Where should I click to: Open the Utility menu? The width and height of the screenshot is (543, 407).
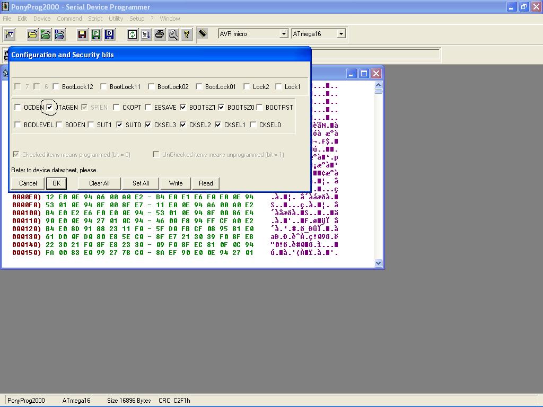[116, 19]
